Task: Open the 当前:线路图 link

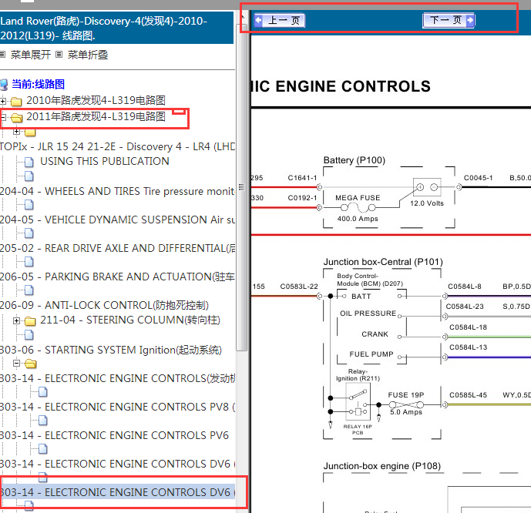Action: [38, 84]
